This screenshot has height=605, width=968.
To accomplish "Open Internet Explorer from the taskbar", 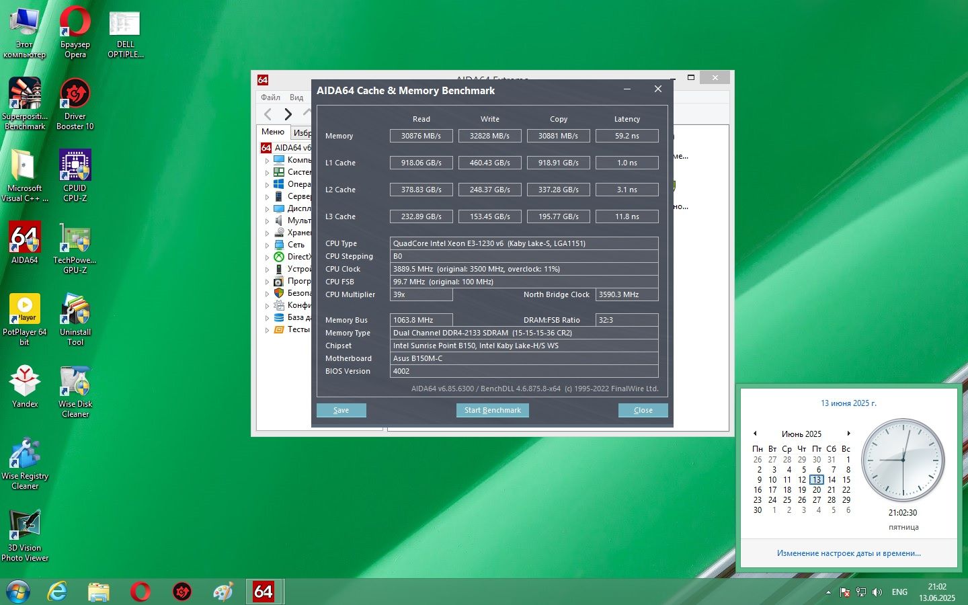I will 58,592.
